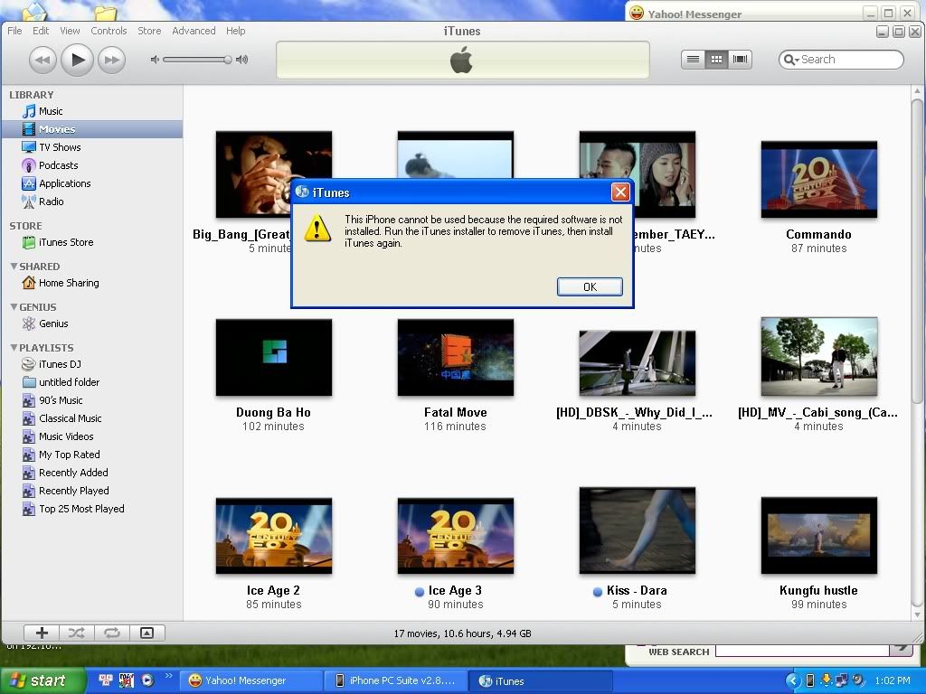
Task: Click the Play button in iTunes
Action: (x=77, y=60)
